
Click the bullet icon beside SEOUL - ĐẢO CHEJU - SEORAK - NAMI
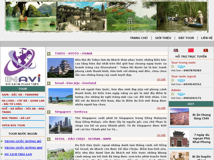point(49,139)
